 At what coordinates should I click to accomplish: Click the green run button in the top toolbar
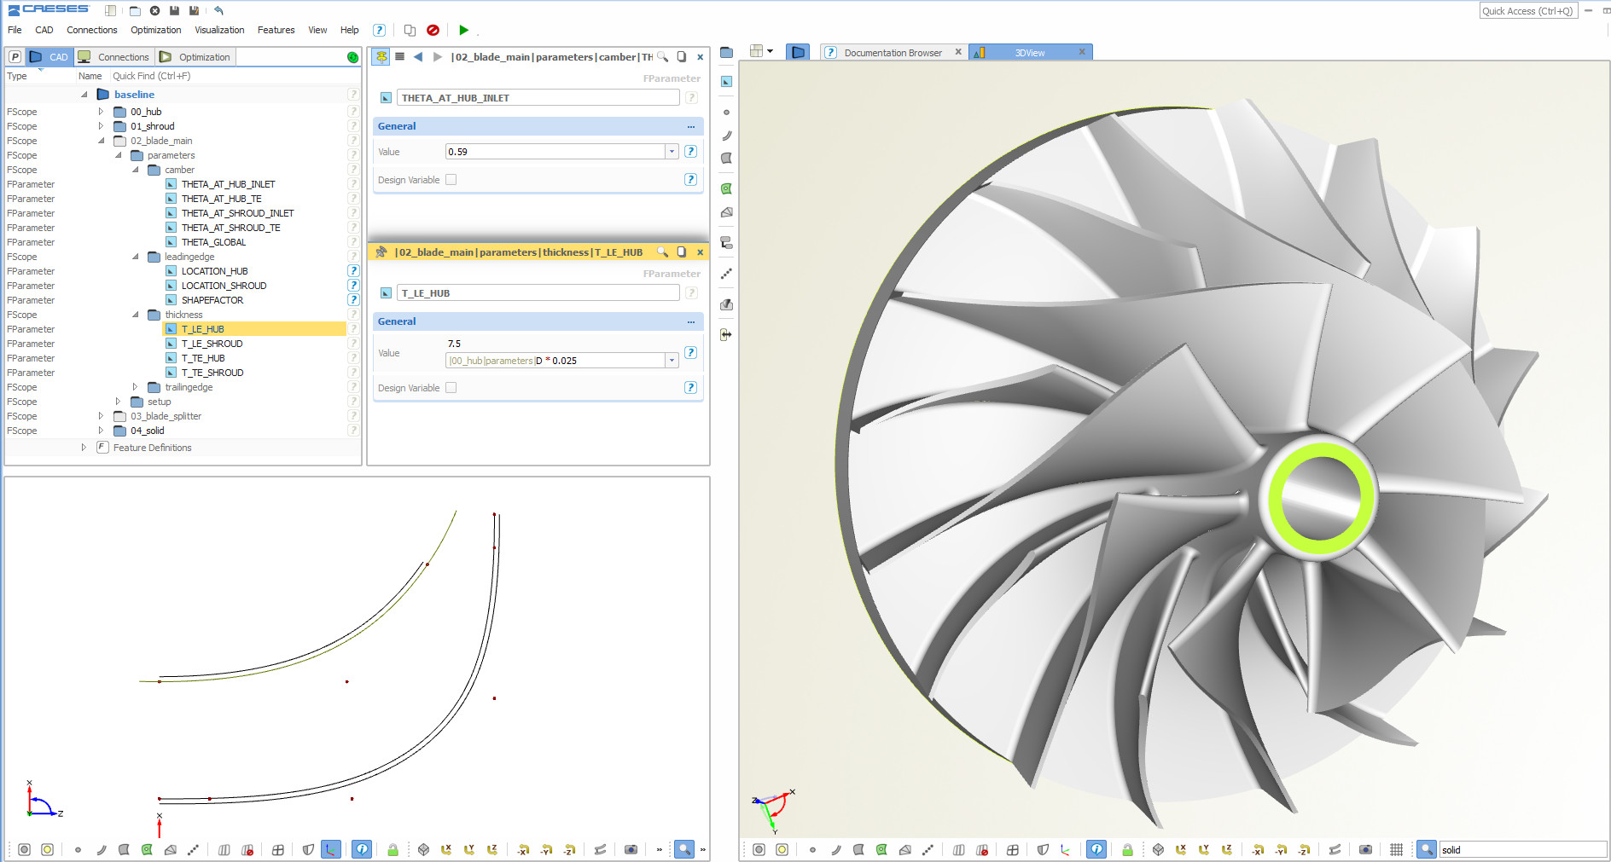coord(463,30)
